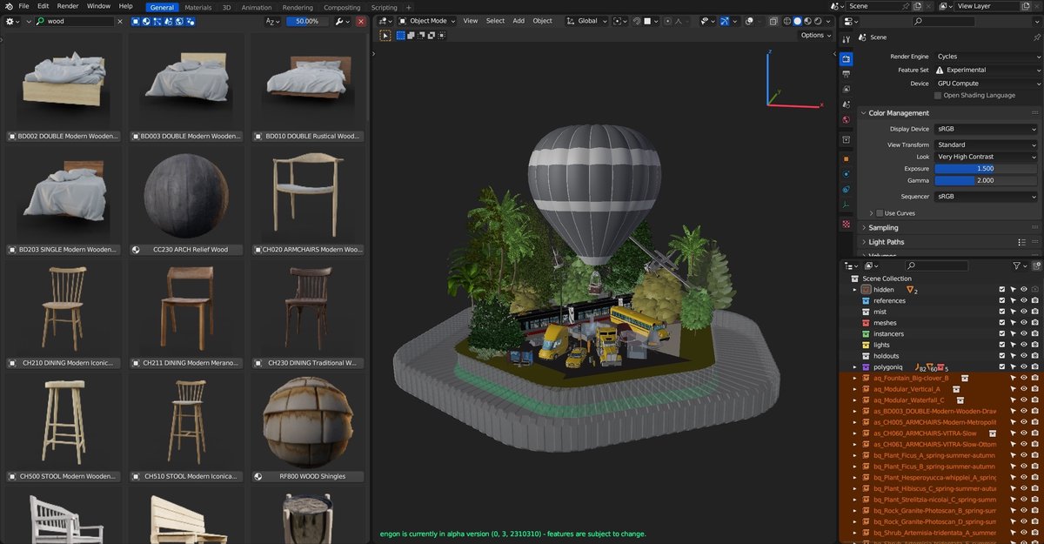This screenshot has width=1044, height=544.
Task: Clear the 'wood' search field
Action: click(x=119, y=21)
